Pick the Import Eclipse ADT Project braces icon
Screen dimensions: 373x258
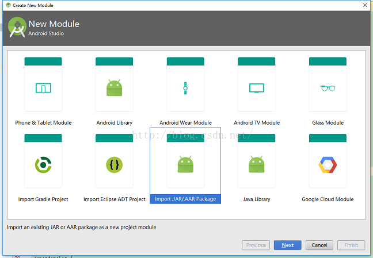coord(114,165)
